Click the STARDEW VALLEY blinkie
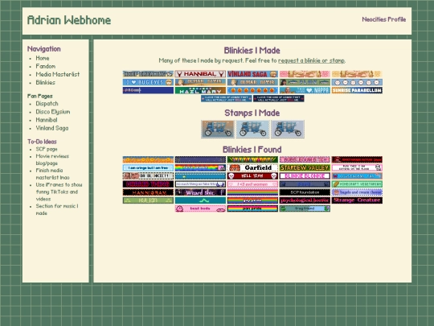Image resolution: width=434 pixels, height=326 pixels. [305, 167]
